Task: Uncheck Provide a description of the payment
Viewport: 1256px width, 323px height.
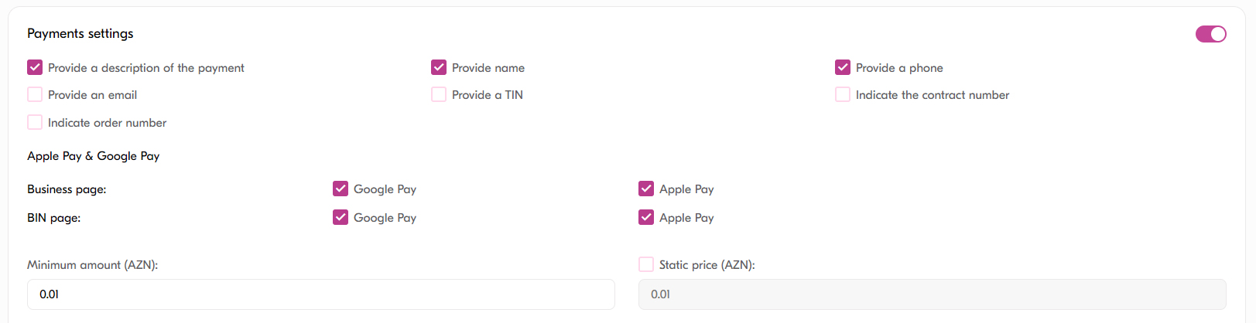Action: pos(35,68)
